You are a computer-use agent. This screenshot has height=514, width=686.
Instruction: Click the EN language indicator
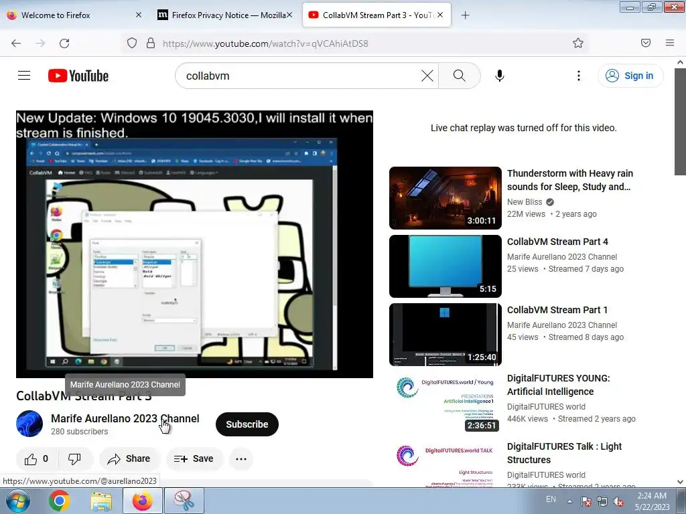[551, 499]
